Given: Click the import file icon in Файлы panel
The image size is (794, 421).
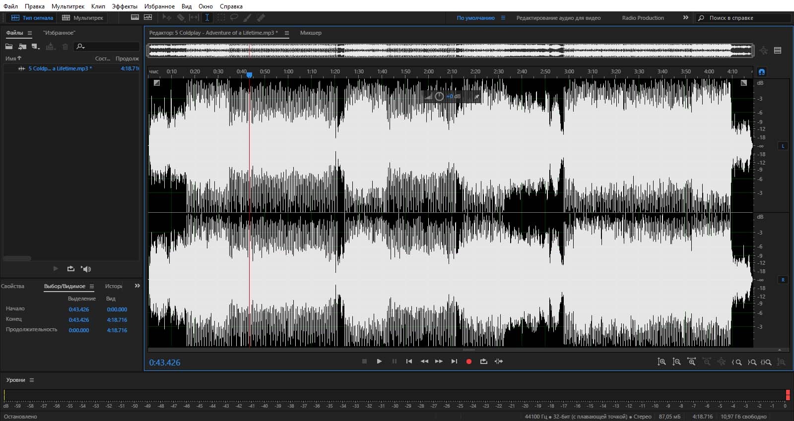Looking at the screenshot, I should tap(22, 47).
